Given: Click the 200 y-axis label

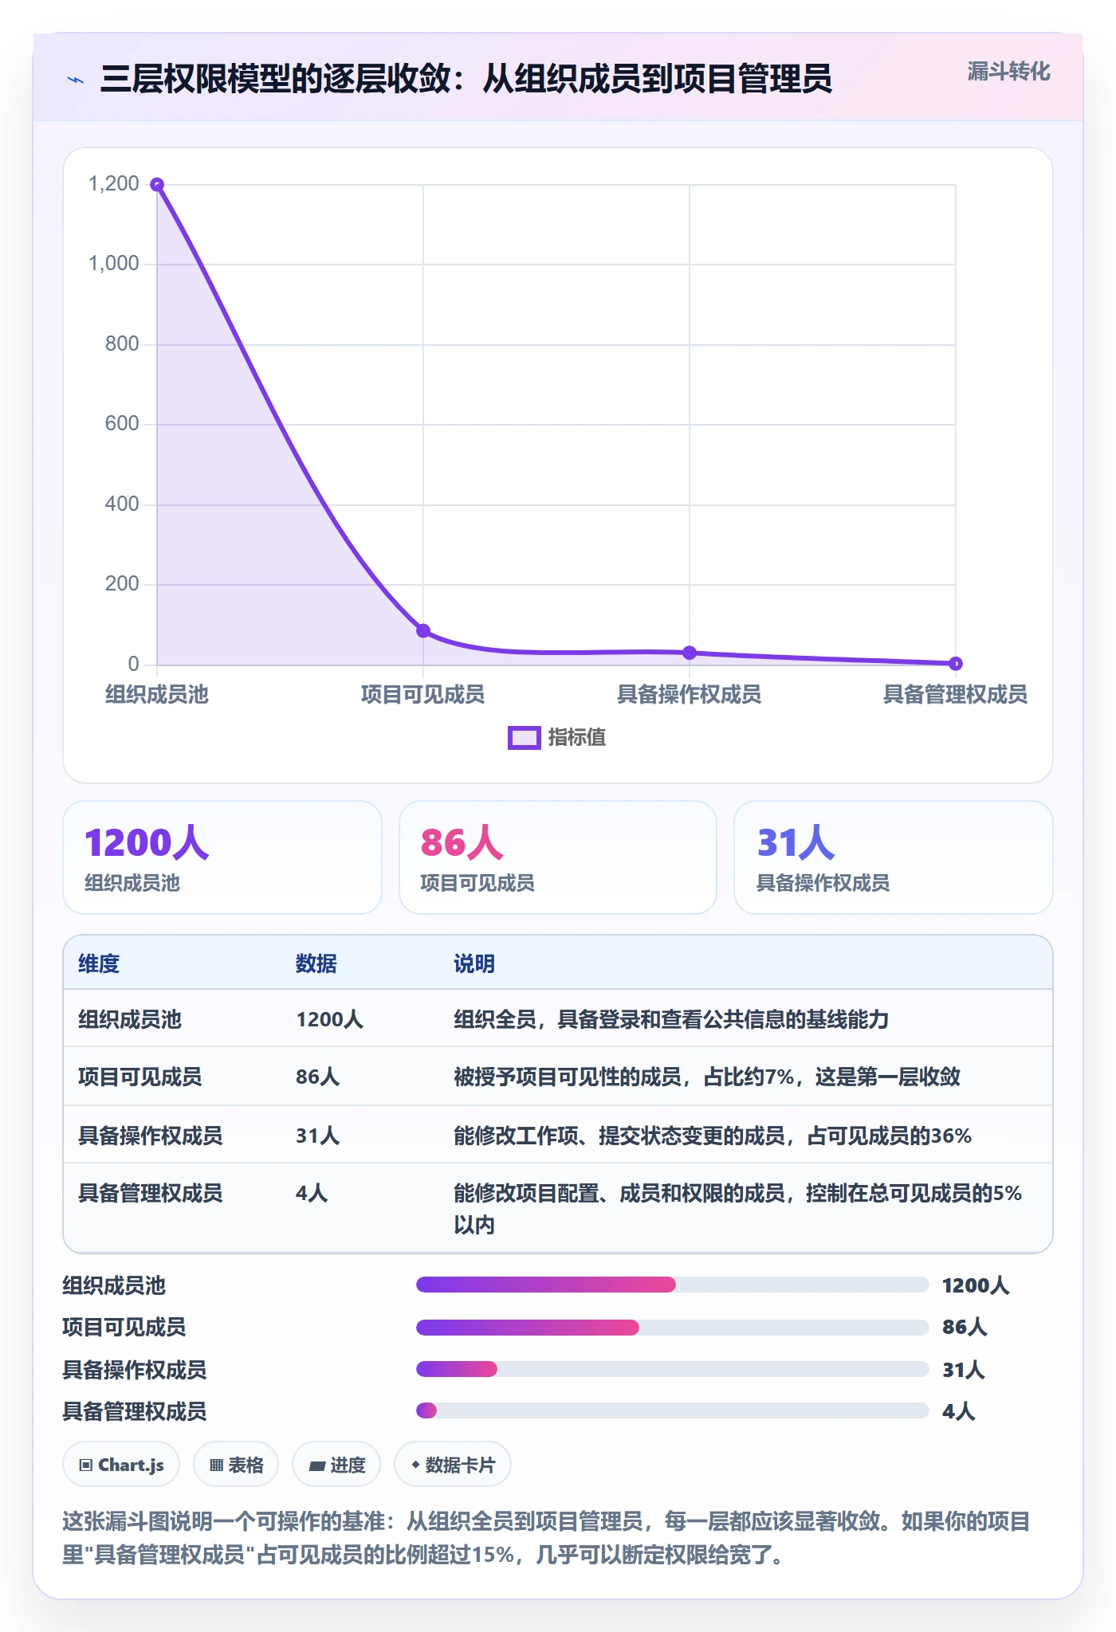Looking at the screenshot, I should point(122,584).
